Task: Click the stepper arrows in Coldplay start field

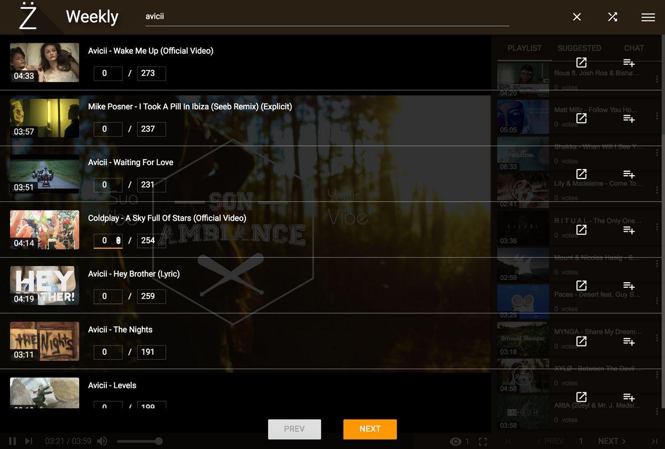Action: tap(118, 240)
